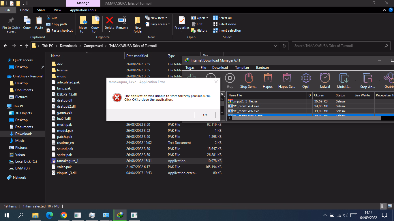Click OK in the Application Error dialog
This screenshot has width=394, height=221.
[205, 115]
